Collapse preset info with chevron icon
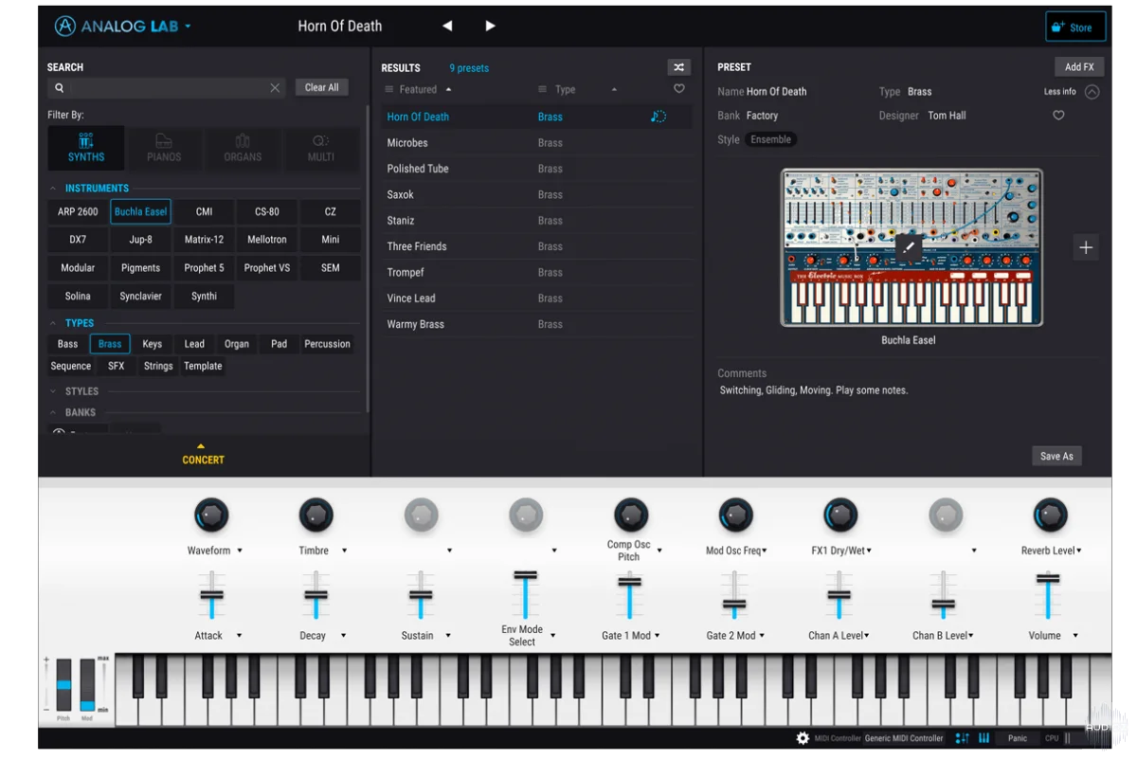The height and width of the screenshot is (760, 1137). point(1092,92)
